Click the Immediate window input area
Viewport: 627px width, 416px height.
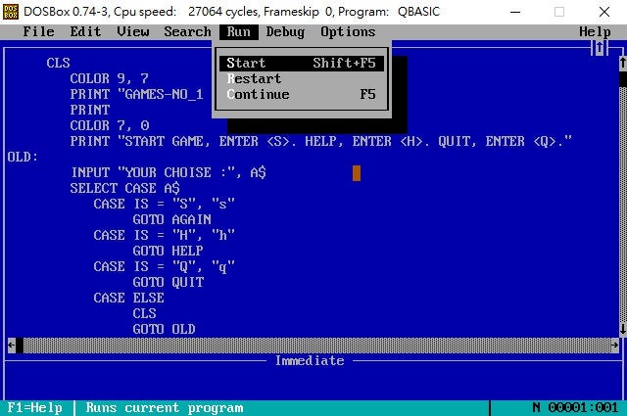[313, 384]
